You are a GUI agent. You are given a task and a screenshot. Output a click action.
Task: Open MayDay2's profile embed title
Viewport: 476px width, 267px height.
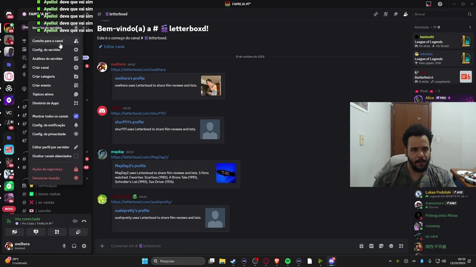pyautogui.click(x=130, y=166)
